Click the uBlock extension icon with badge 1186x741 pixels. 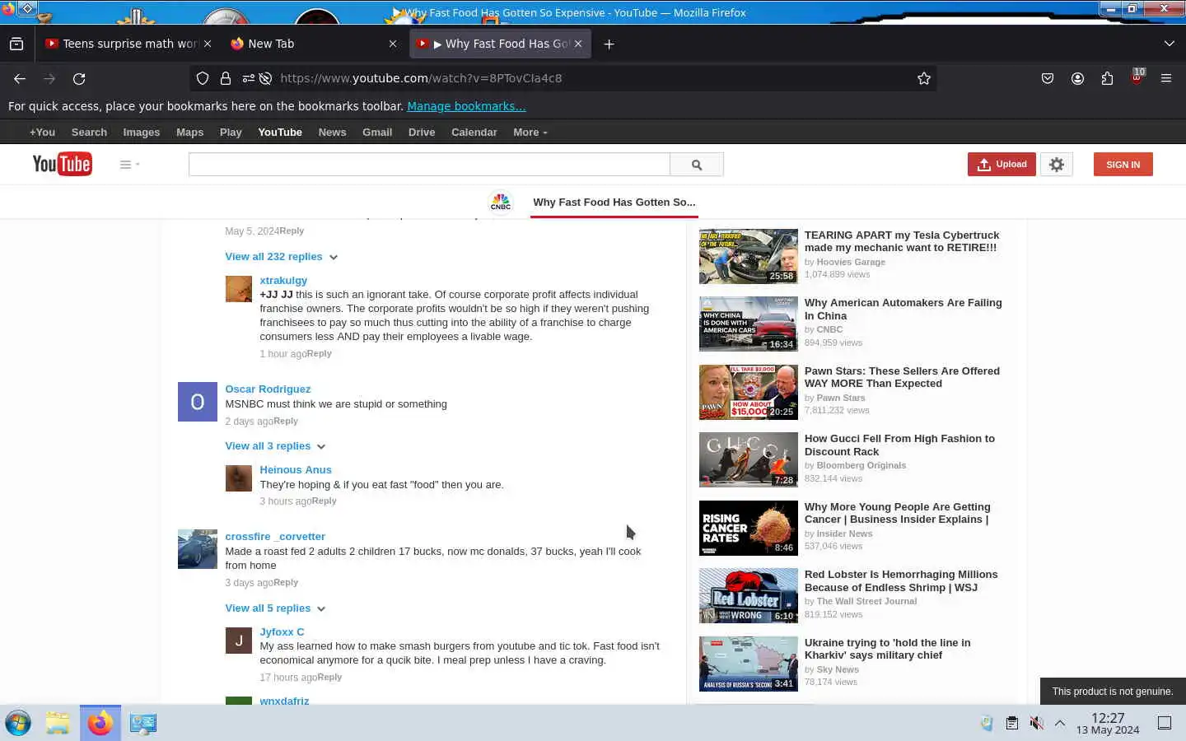click(x=1137, y=77)
